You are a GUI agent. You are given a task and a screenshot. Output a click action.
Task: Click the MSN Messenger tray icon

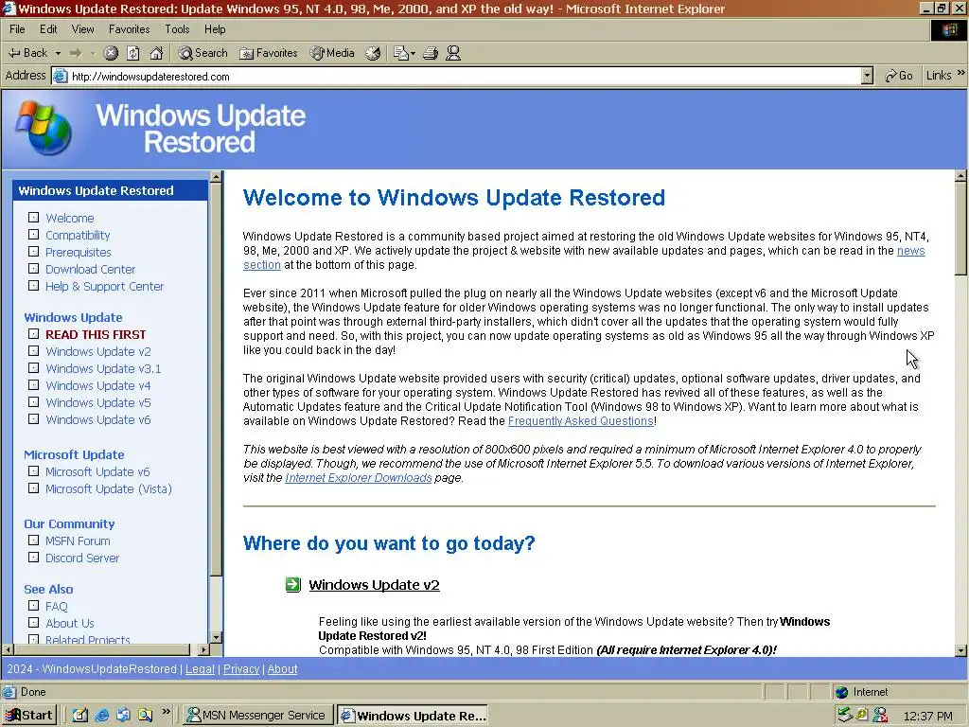[880, 716]
